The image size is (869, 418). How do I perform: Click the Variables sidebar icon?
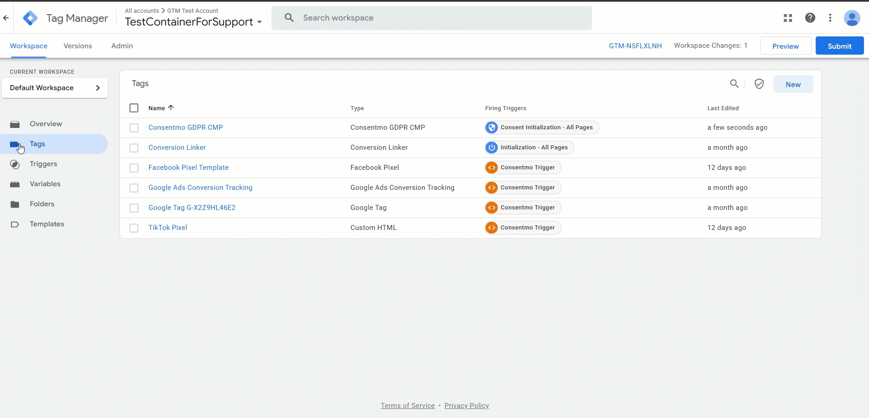pyautogui.click(x=15, y=184)
